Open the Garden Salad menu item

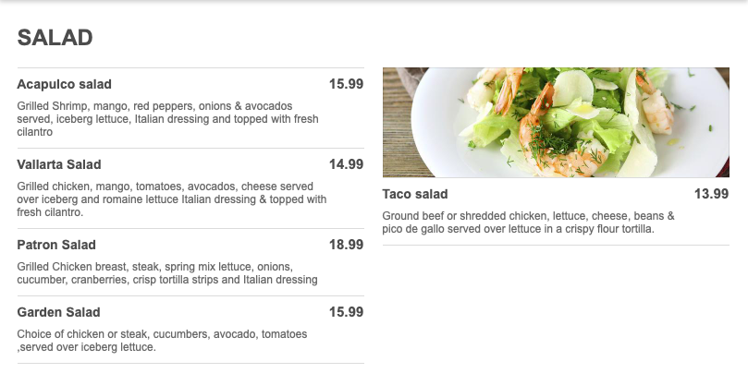[59, 312]
